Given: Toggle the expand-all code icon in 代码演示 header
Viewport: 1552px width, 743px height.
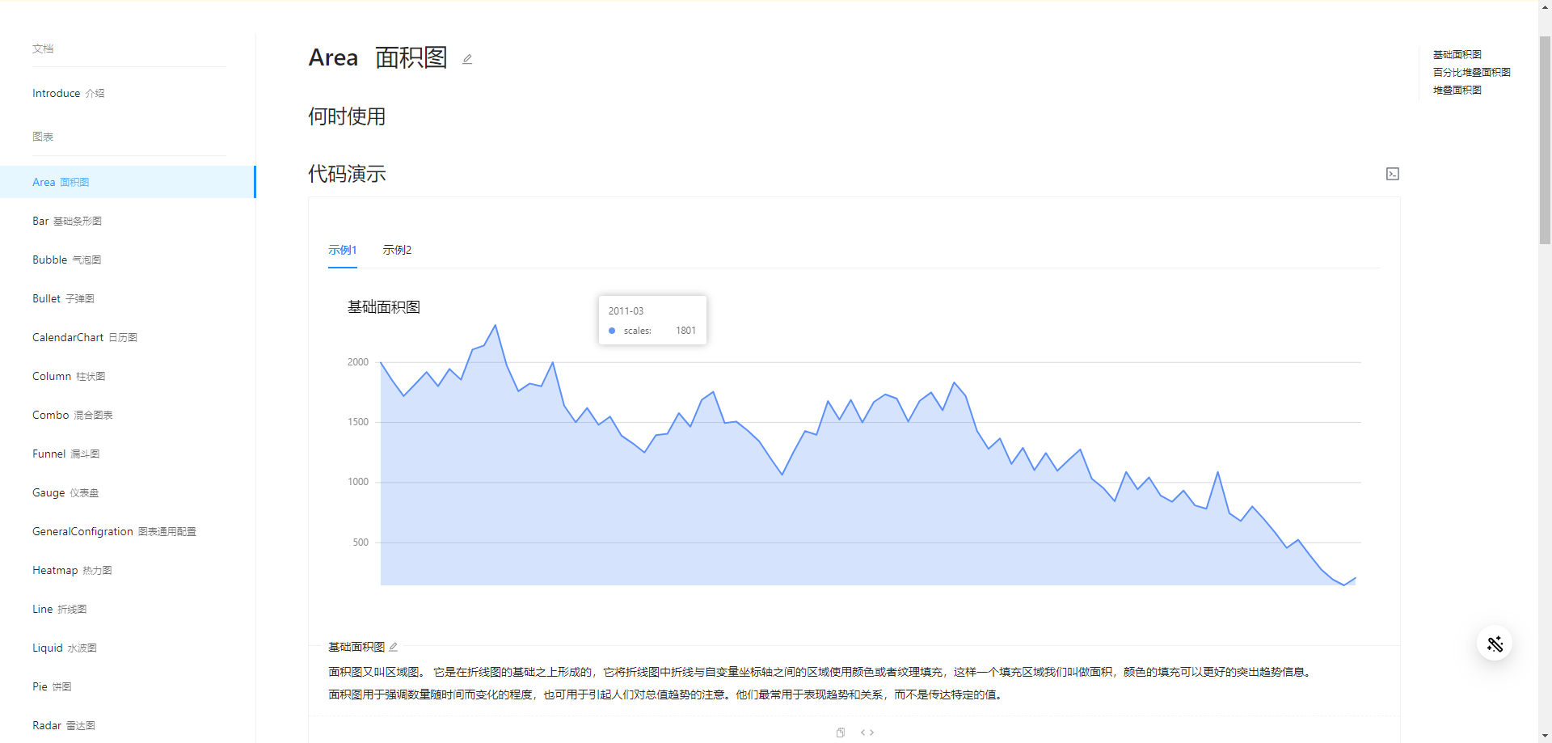Looking at the screenshot, I should tap(1393, 174).
